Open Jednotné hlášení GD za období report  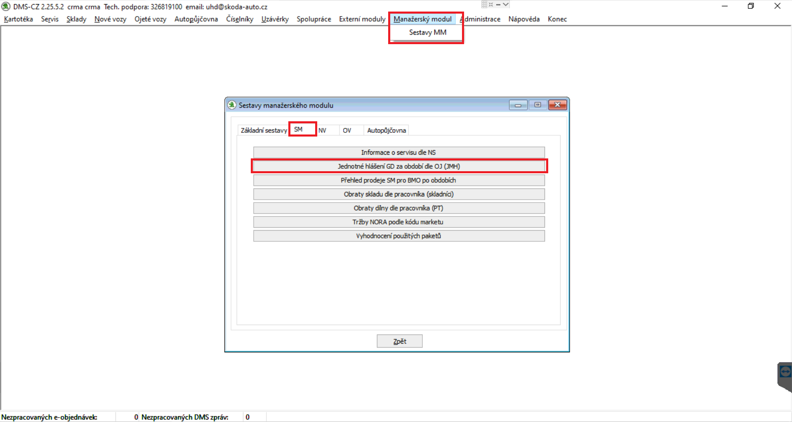click(x=398, y=166)
